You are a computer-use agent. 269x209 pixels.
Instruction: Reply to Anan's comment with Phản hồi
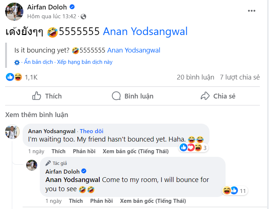tap(84, 151)
